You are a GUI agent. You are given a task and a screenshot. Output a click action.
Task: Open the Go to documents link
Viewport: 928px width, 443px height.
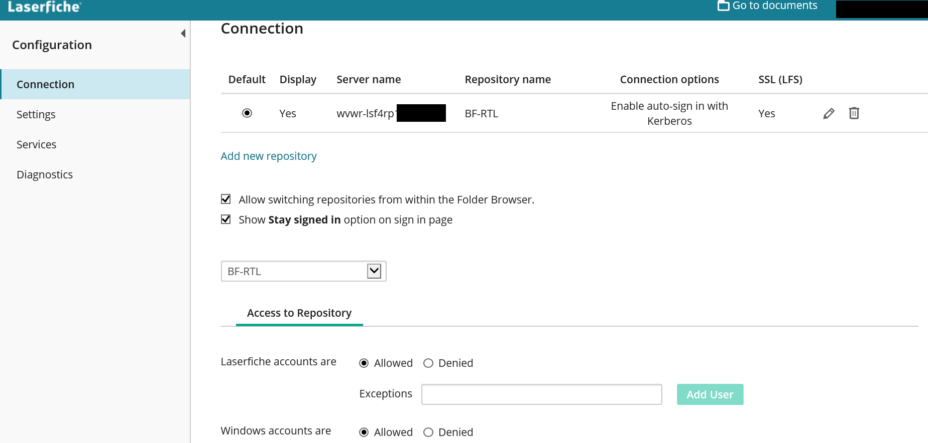click(x=774, y=6)
